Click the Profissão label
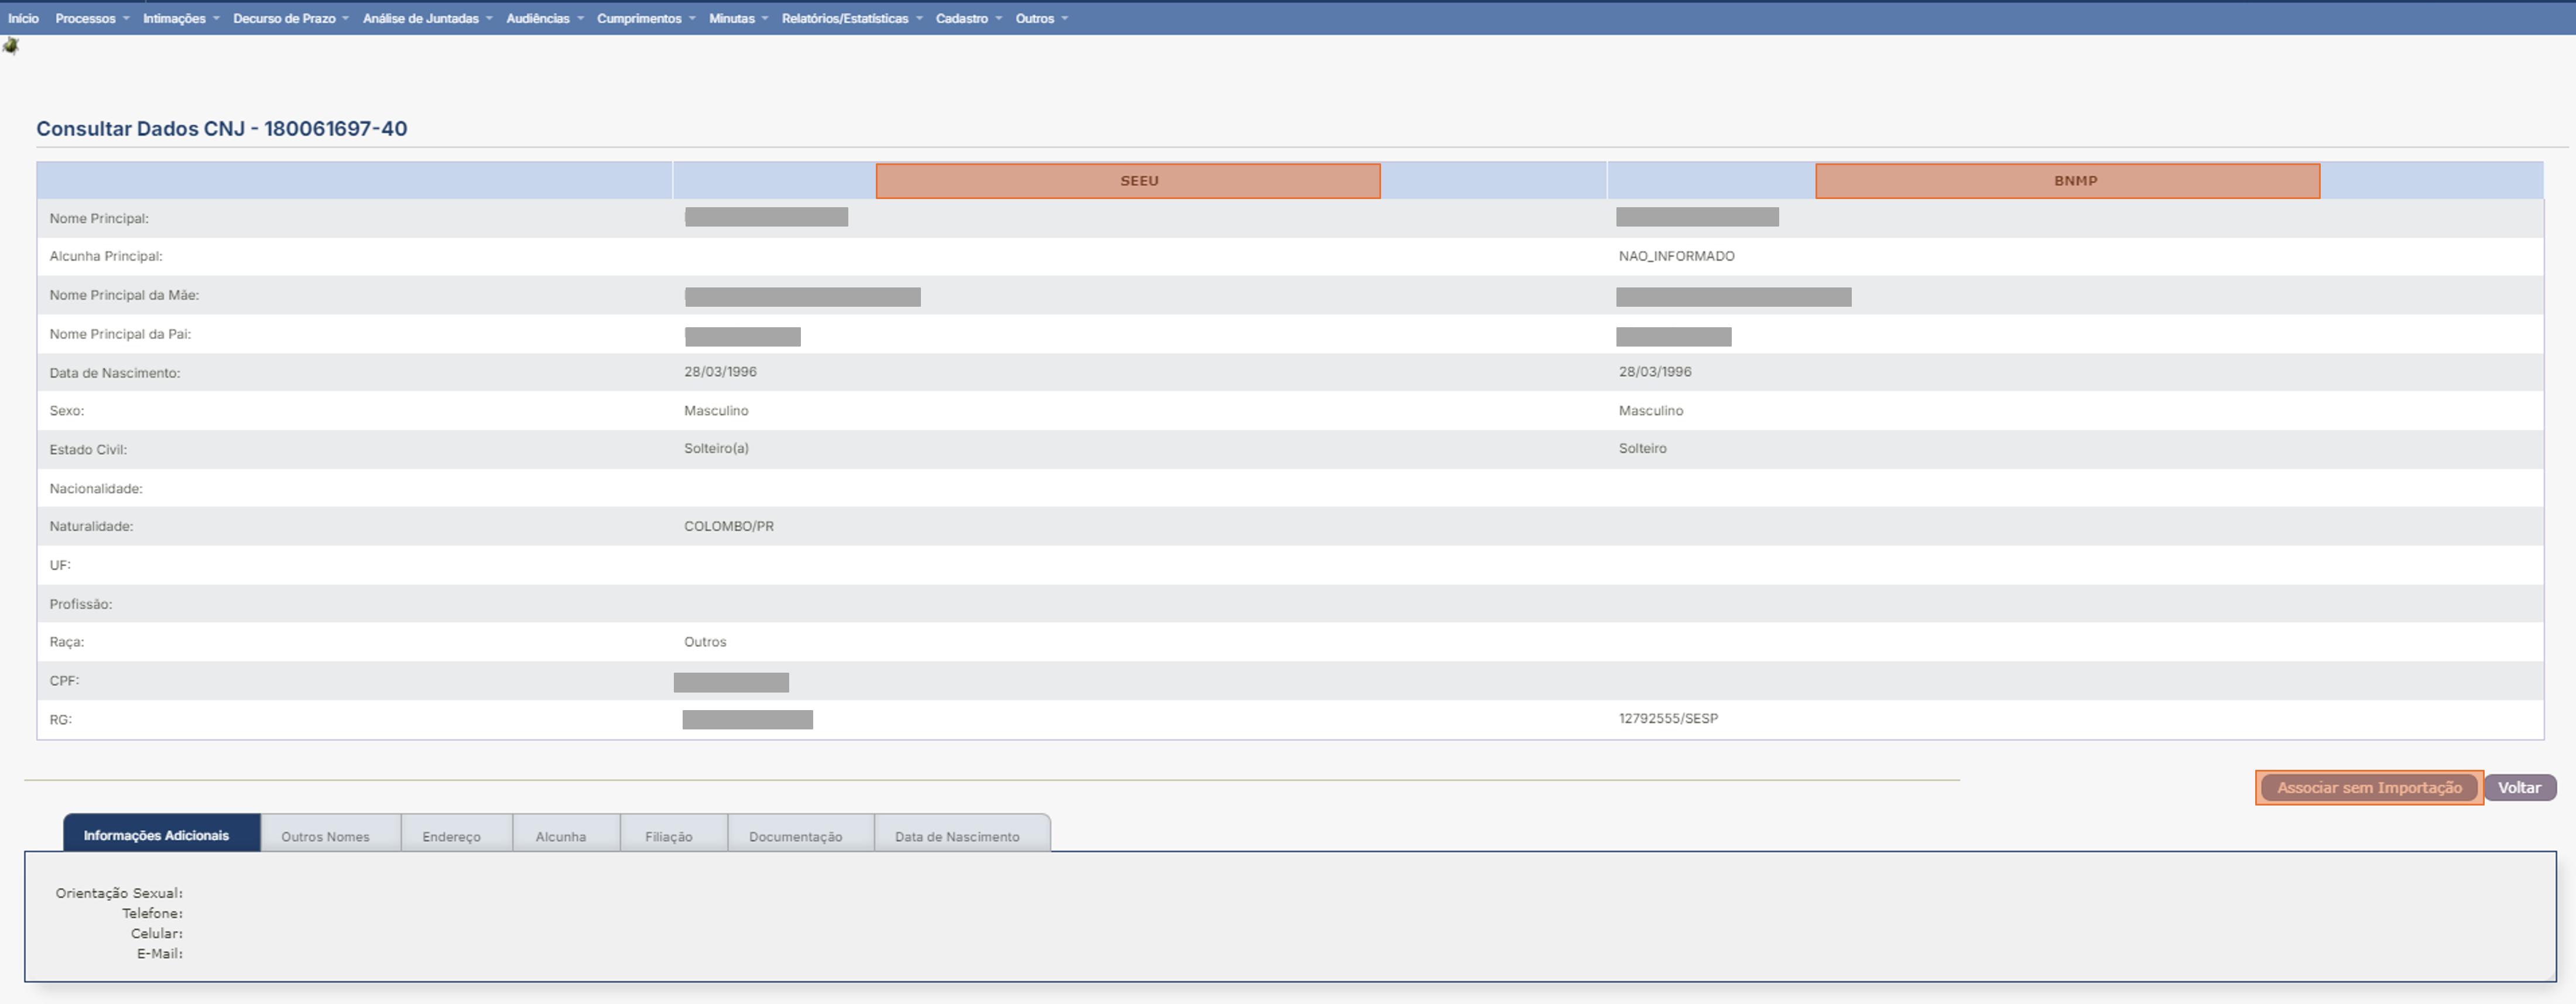 click(81, 604)
